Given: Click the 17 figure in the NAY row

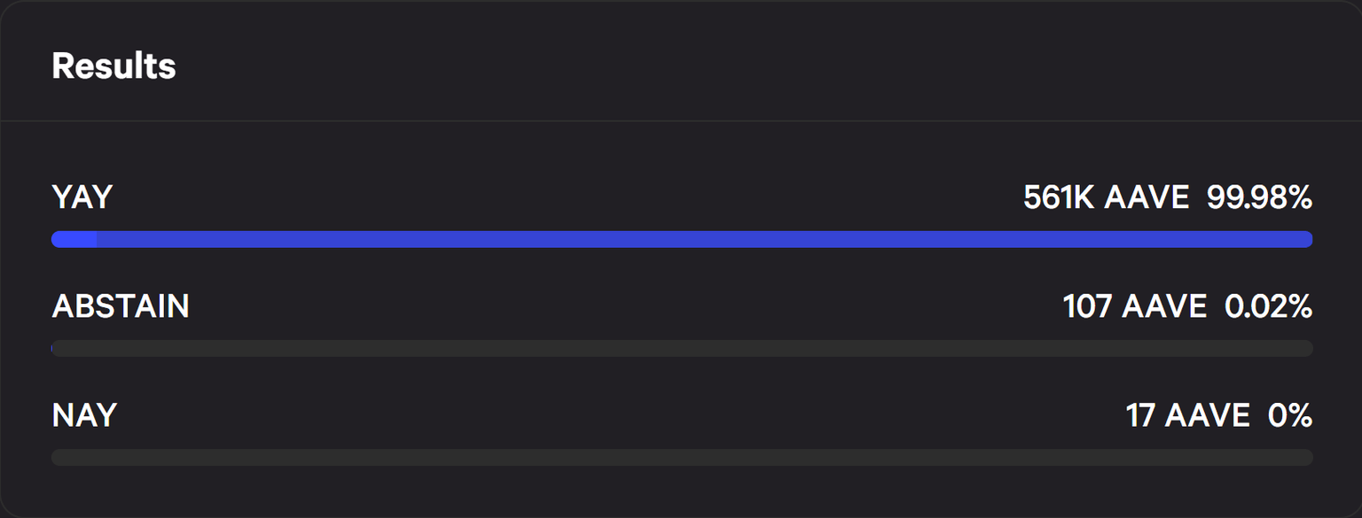Looking at the screenshot, I should click(x=1140, y=415).
